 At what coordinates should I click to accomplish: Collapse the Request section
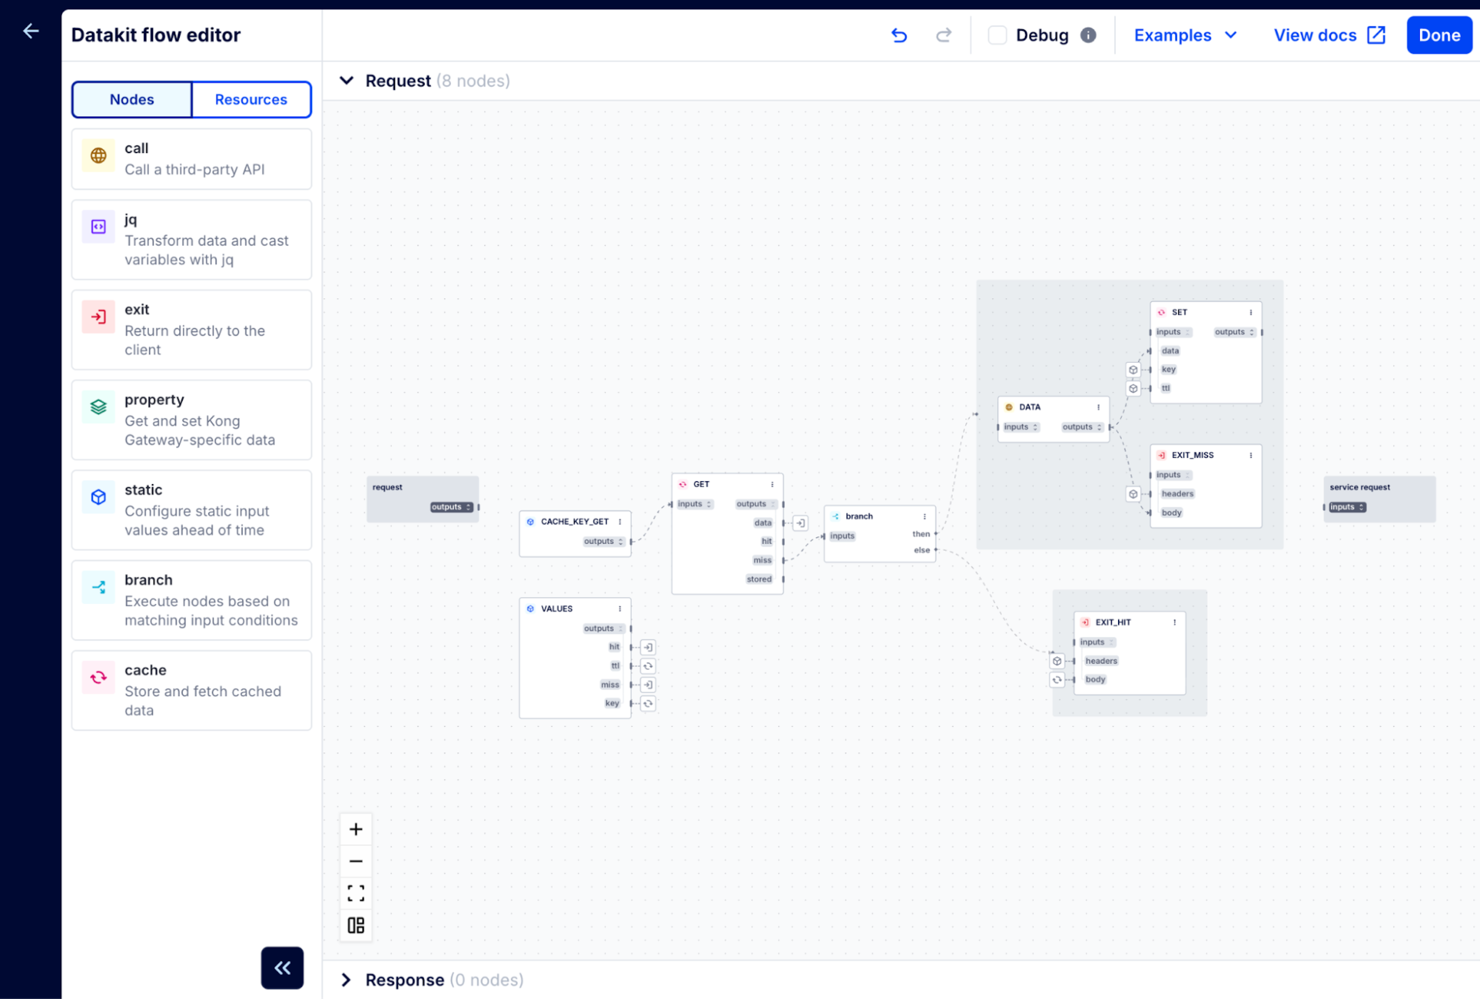(x=346, y=81)
